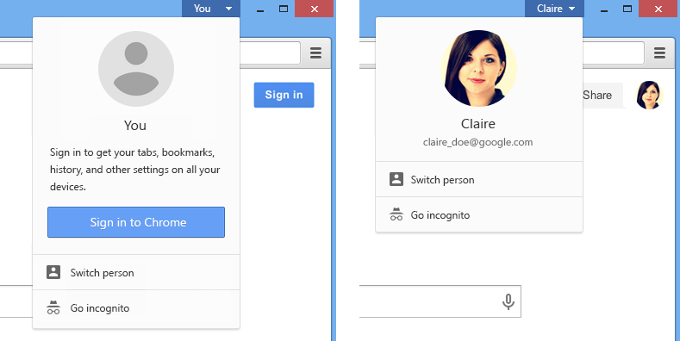Screen dimensions: 680x341
Task: Click Claire's large profile photo
Action: (x=479, y=69)
